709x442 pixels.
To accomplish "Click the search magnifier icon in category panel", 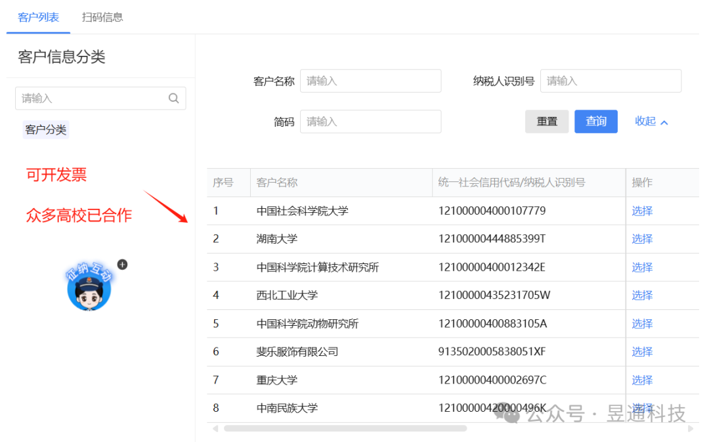I will [173, 98].
